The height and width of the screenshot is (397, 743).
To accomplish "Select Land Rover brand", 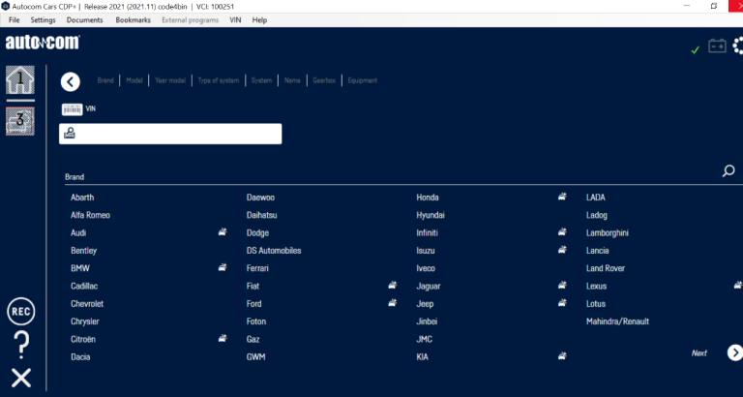I will 606,268.
